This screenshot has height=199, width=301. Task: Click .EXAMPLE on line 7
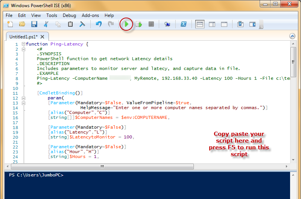click(x=48, y=73)
